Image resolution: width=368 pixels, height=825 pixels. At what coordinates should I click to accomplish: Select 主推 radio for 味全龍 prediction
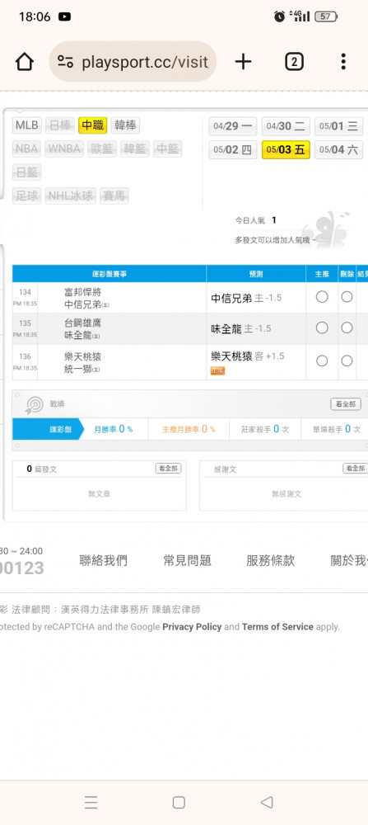pyautogui.click(x=322, y=328)
